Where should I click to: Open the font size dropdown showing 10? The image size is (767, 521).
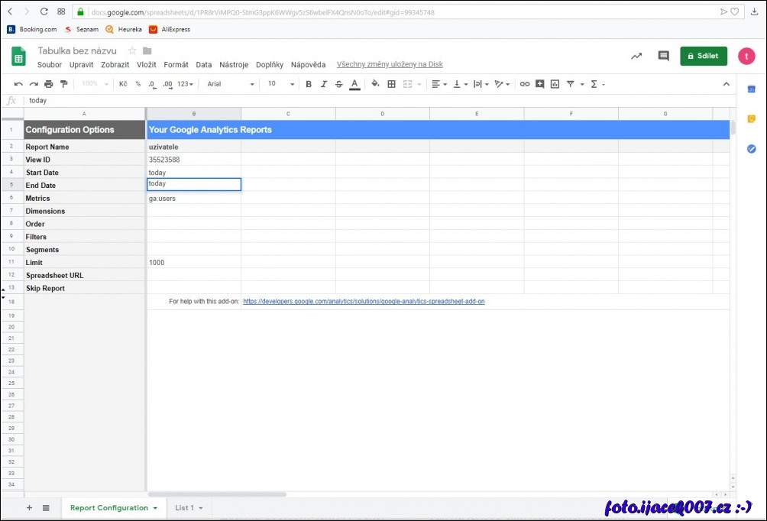[x=280, y=84]
